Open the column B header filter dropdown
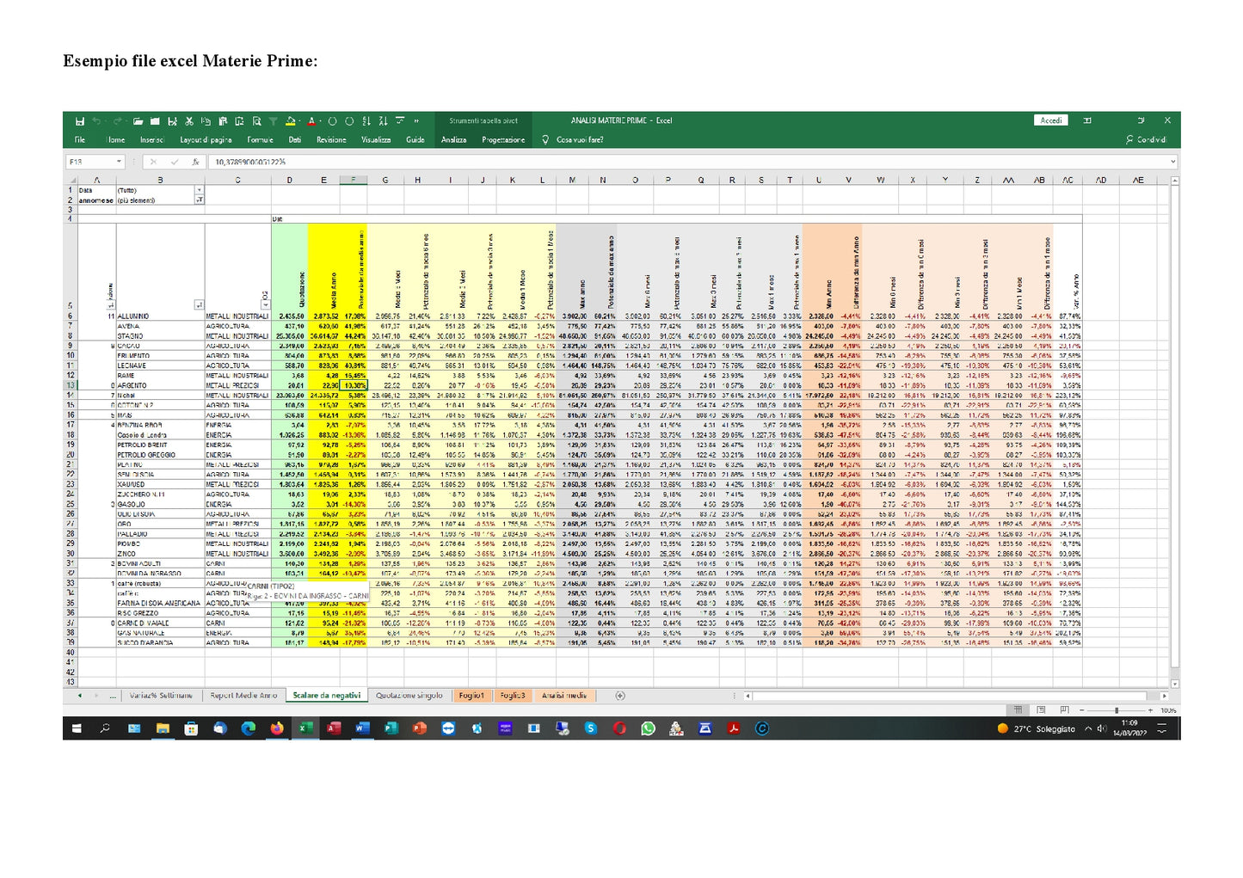Image resolution: width=1243 pixels, height=878 pixels. pos(199,304)
